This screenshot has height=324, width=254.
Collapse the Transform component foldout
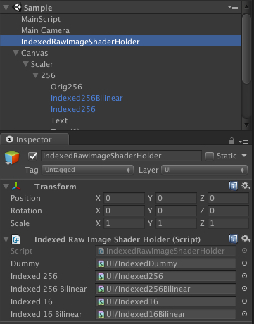pyautogui.click(x=6, y=187)
